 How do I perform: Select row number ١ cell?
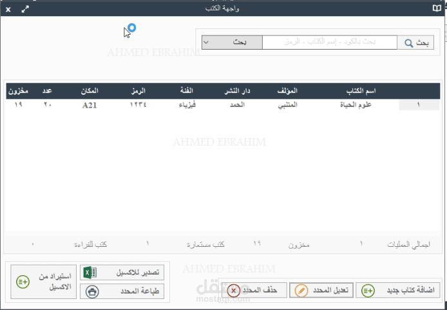click(419, 105)
